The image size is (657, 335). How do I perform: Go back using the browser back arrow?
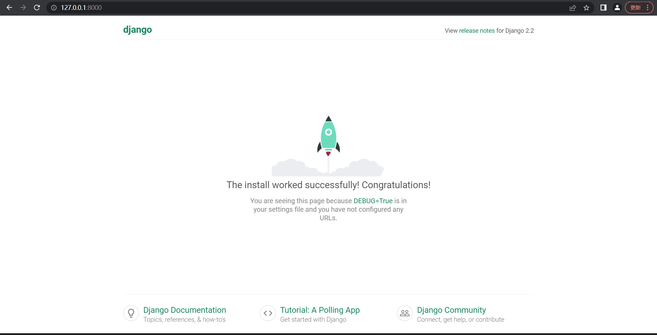point(10,8)
